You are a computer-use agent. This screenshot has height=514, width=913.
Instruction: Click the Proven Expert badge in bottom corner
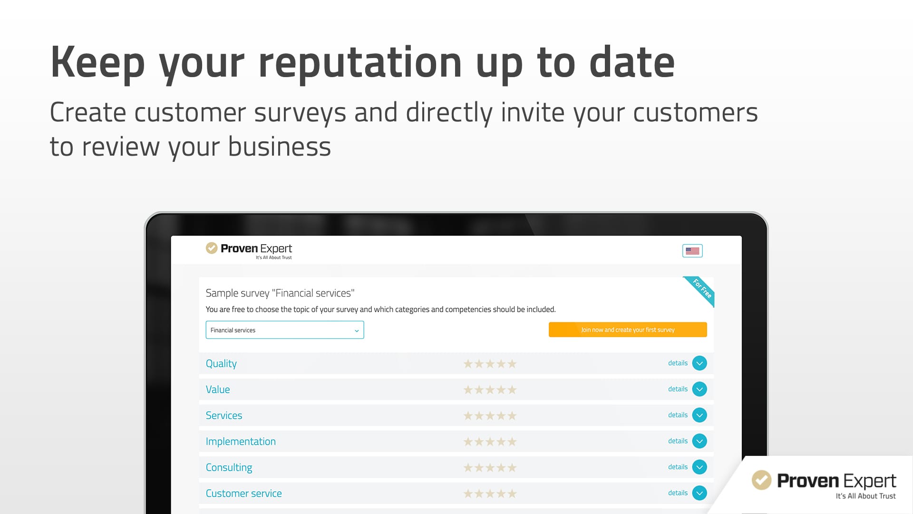point(824,484)
